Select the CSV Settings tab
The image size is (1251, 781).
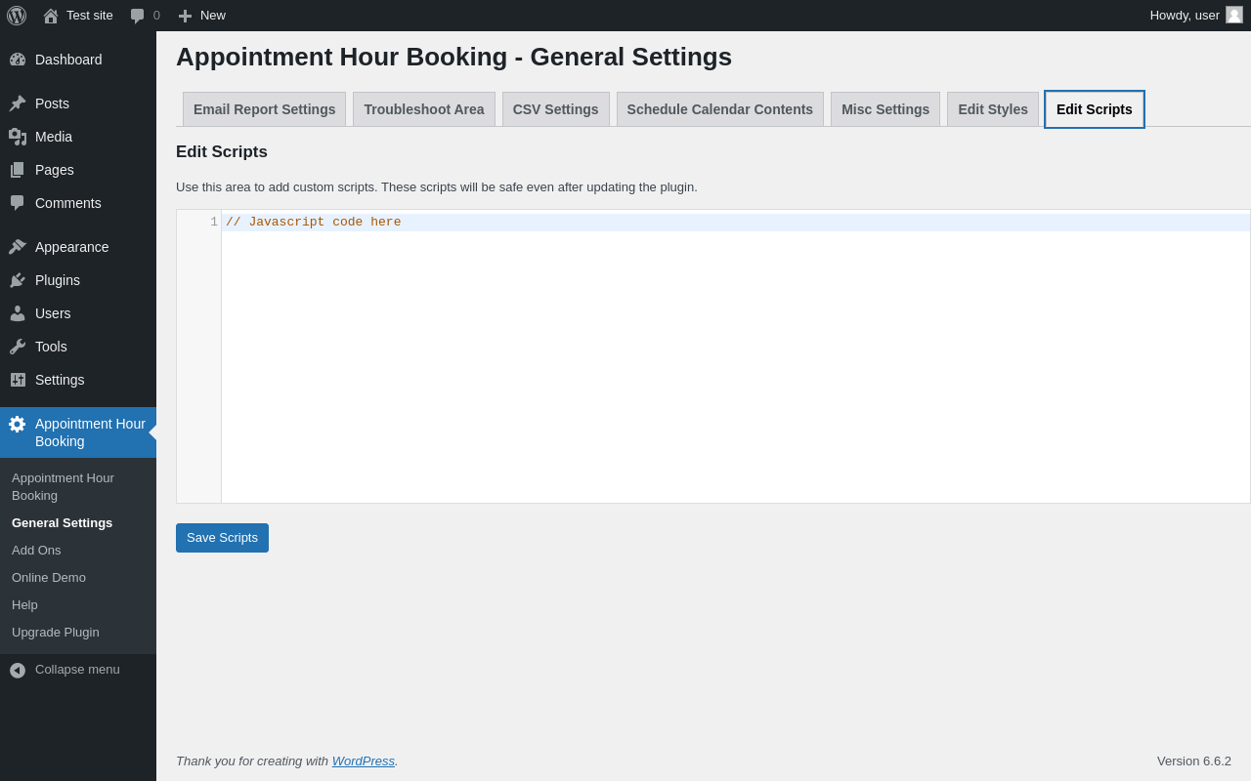click(555, 109)
